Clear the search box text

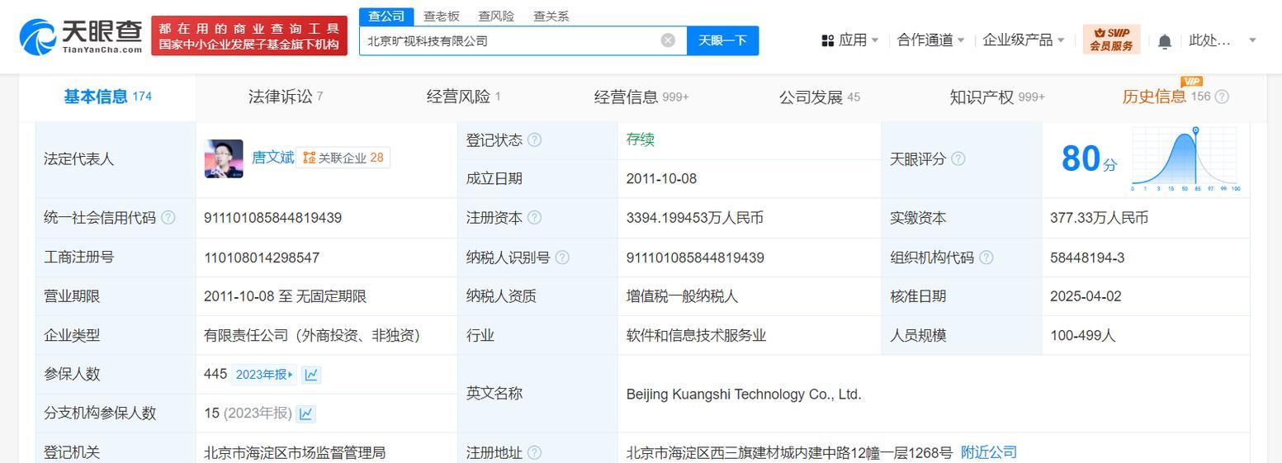(x=668, y=40)
